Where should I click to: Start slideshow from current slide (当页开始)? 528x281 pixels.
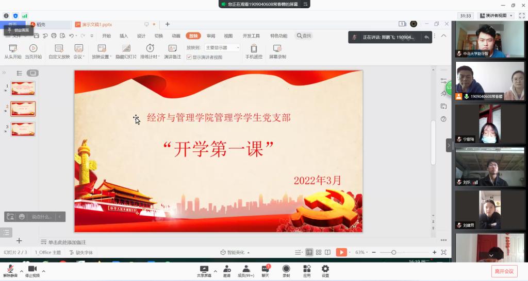tap(33, 48)
